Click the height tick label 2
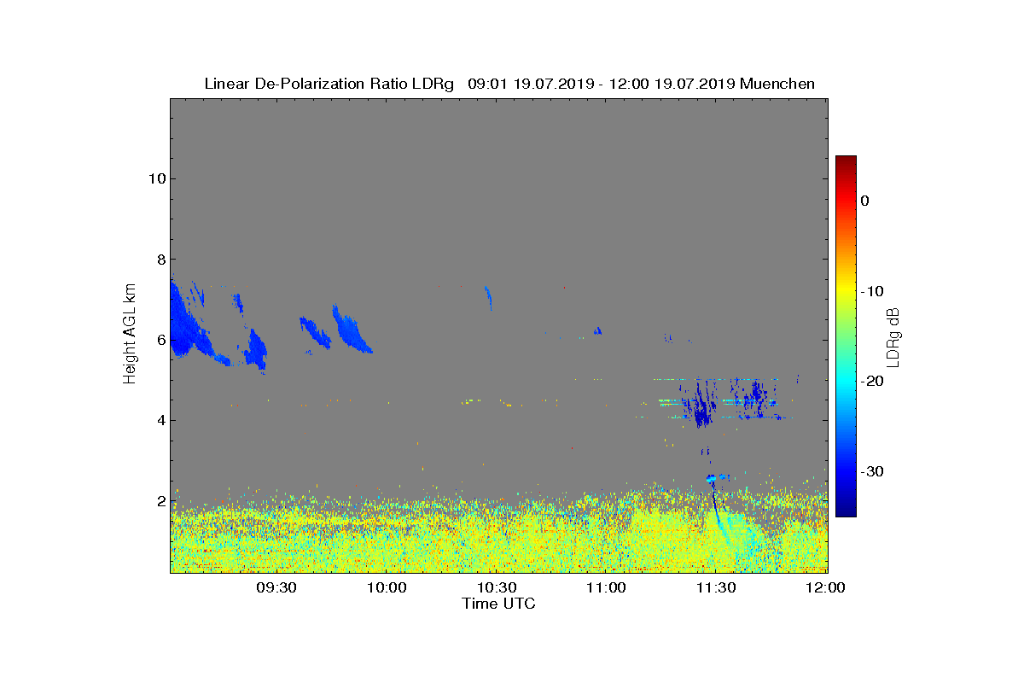Screen dimensions: 1024x683 click(x=160, y=501)
